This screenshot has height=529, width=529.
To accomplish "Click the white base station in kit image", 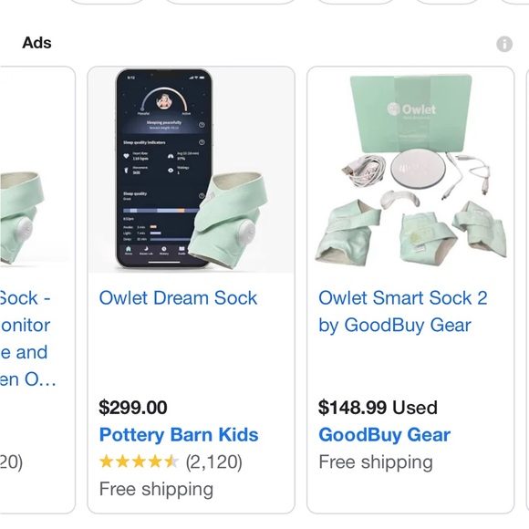I will [418, 169].
